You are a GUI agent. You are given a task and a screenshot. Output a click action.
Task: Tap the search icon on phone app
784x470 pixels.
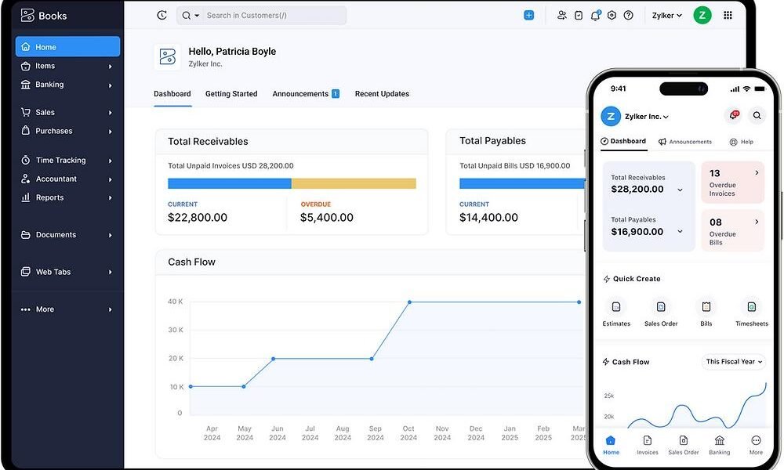pos(757,115)
